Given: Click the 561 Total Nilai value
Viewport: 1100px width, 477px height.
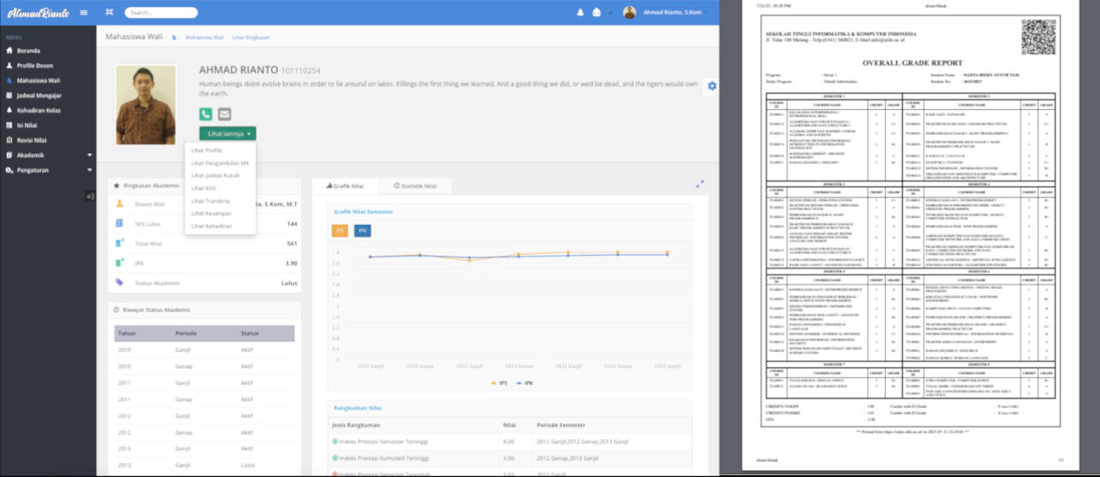Looking at the screenshot, I should pos(292,244).
